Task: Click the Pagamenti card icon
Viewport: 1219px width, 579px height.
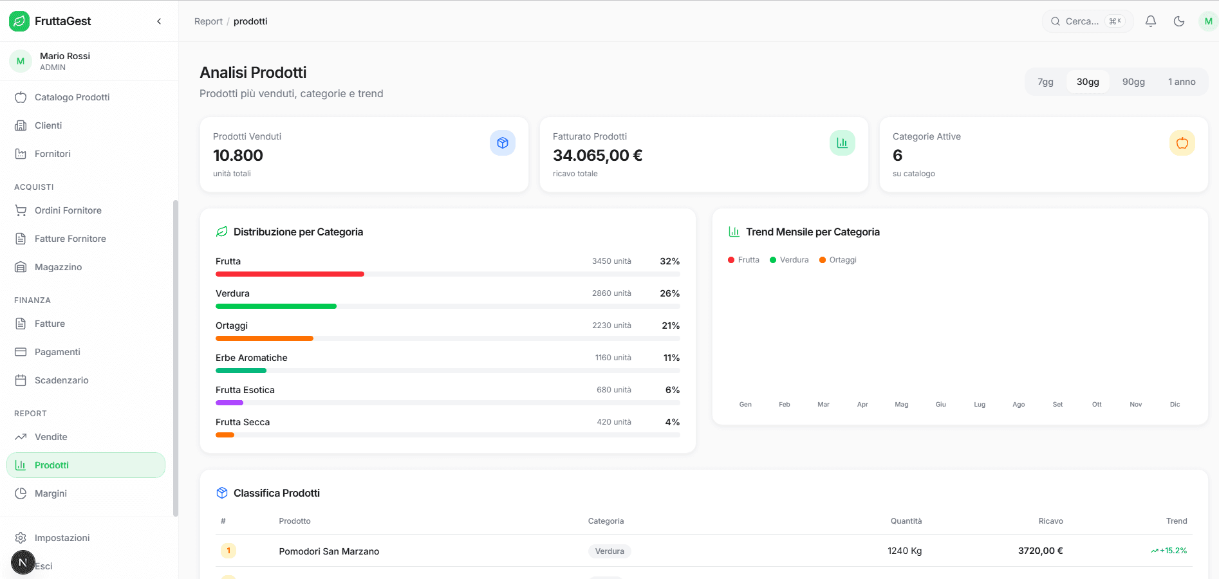Action: [x=21, y=351]
